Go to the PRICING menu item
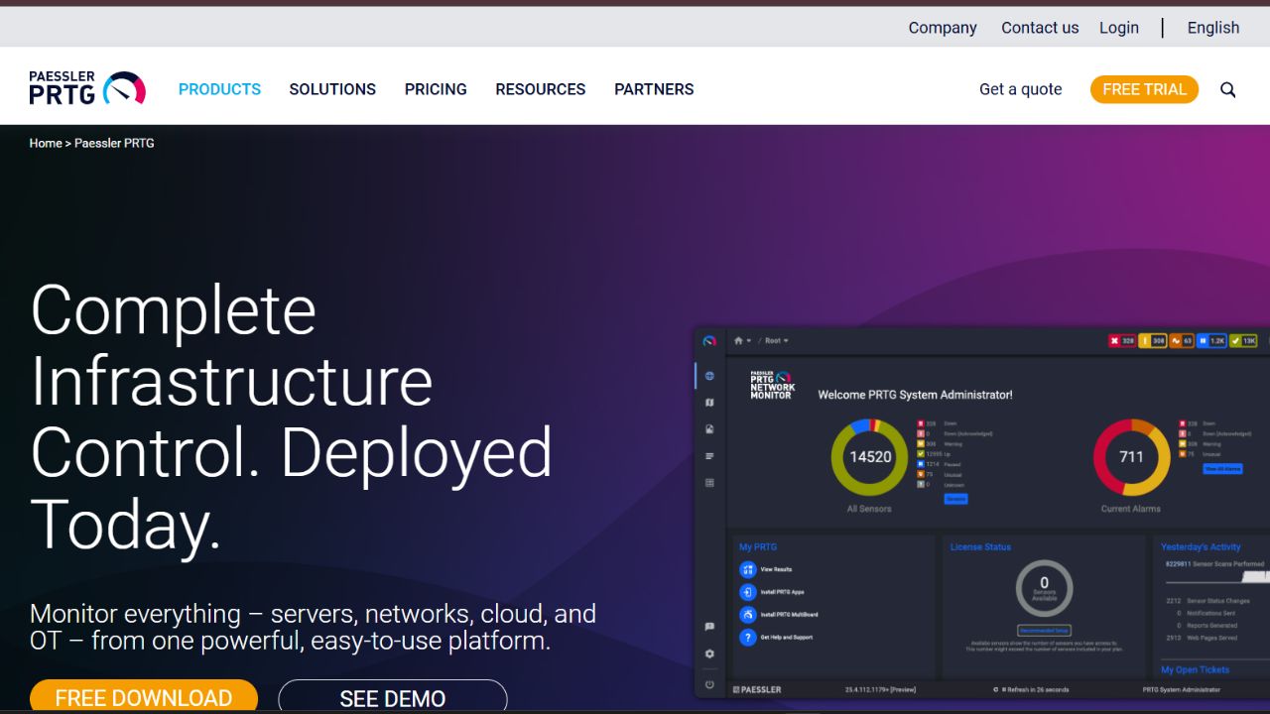This screenshot has width=1270, height=714. tap(436, 89)
